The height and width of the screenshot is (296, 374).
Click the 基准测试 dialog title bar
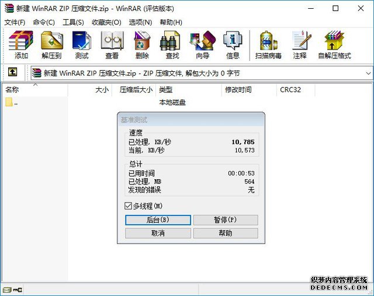pyautogui.click(x=191, y=120)
